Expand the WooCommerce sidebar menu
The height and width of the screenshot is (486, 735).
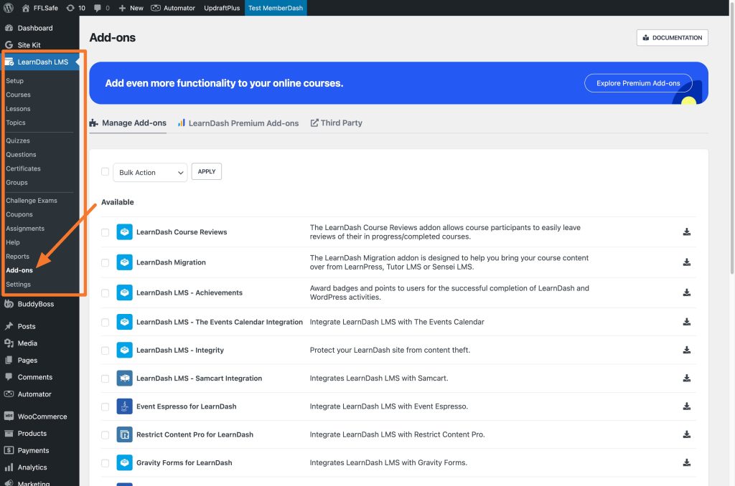point(42,416)
